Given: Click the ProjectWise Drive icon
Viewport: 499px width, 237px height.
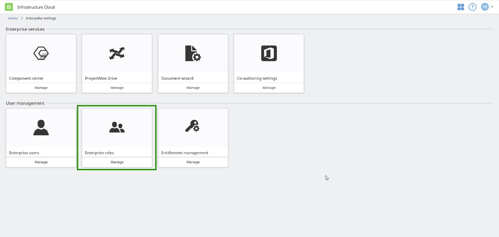Looking at the screenshot, I should coord(117,53).
